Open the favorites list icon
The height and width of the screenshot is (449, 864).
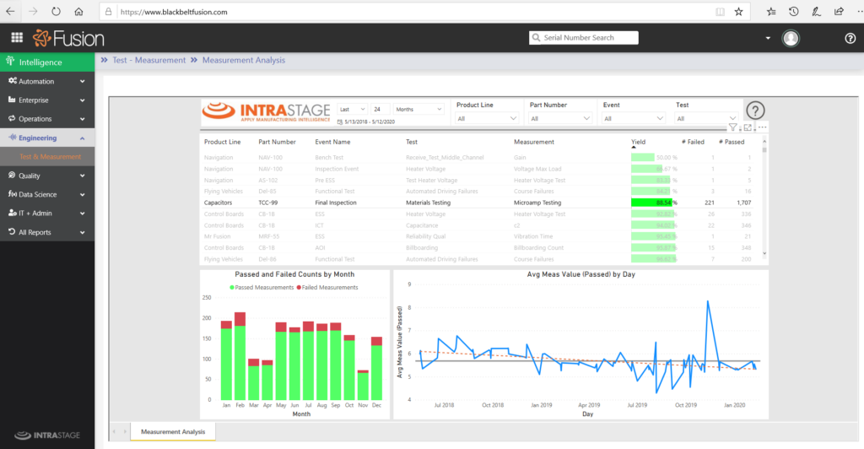coord(771,12)
